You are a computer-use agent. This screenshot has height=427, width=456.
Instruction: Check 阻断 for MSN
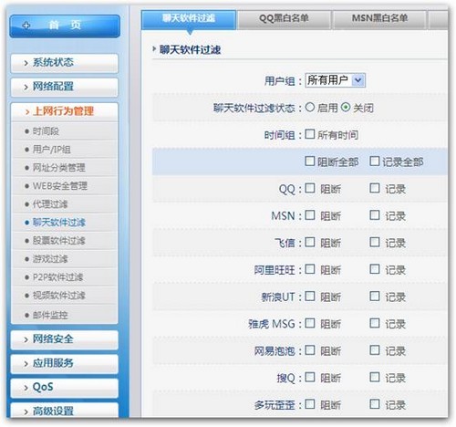tap(309, 215)
